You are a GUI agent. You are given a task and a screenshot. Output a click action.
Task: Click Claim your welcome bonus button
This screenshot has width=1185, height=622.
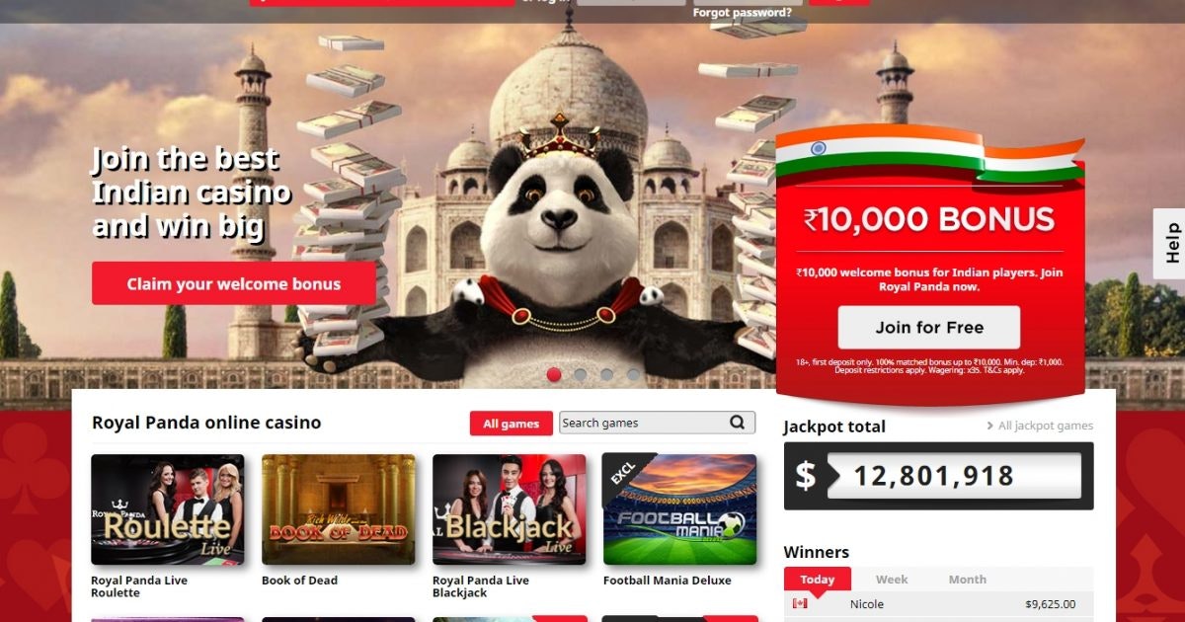point(234,283)
